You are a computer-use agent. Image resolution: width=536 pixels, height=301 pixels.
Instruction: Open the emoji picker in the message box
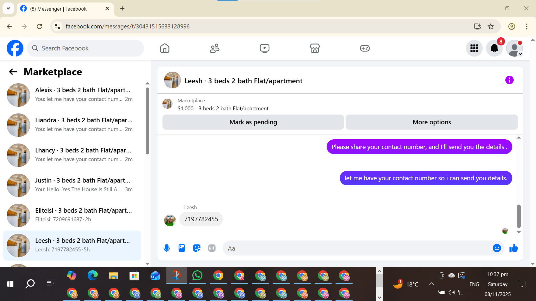tap(497, 248)
